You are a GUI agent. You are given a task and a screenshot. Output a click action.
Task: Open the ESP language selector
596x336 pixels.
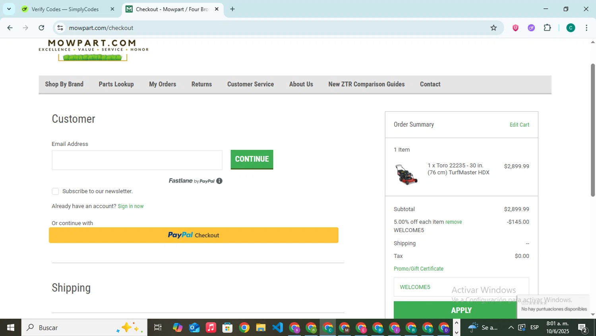534,328
